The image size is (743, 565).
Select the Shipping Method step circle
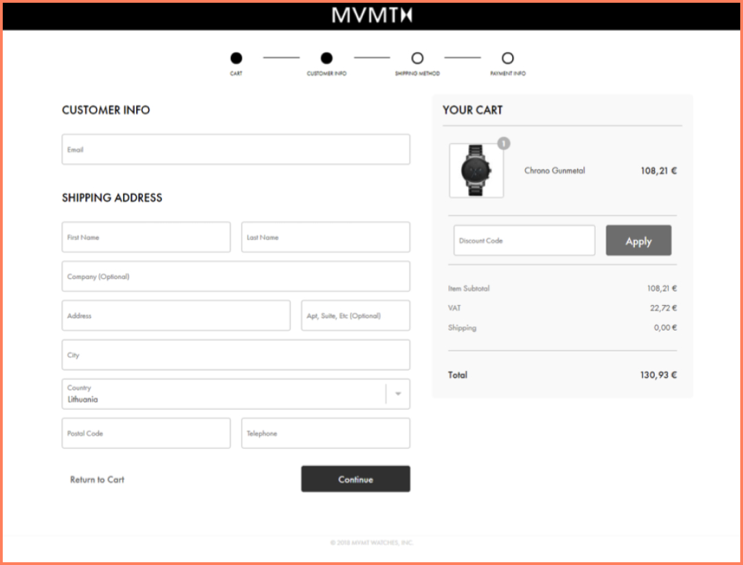click(417, 58)
